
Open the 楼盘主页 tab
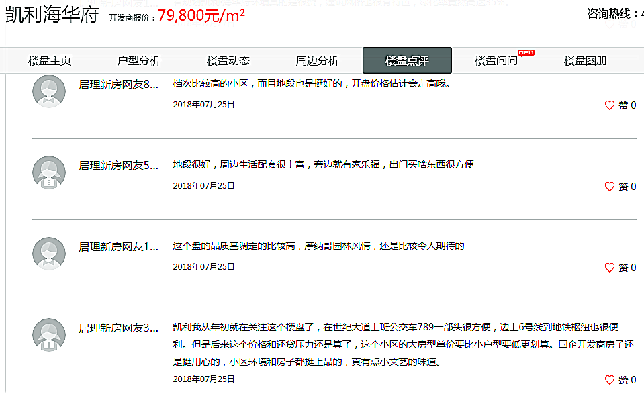coord(50,61)
